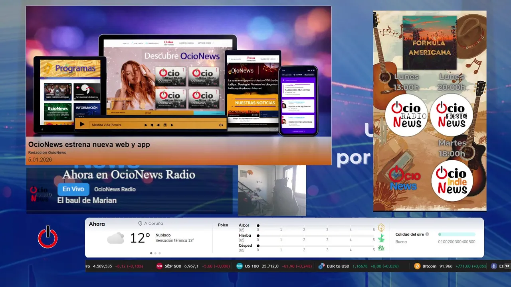This screenshot has width=511, height=287.
Task: Click the US 100 teal ticker icon
Action: click(240, 266)
